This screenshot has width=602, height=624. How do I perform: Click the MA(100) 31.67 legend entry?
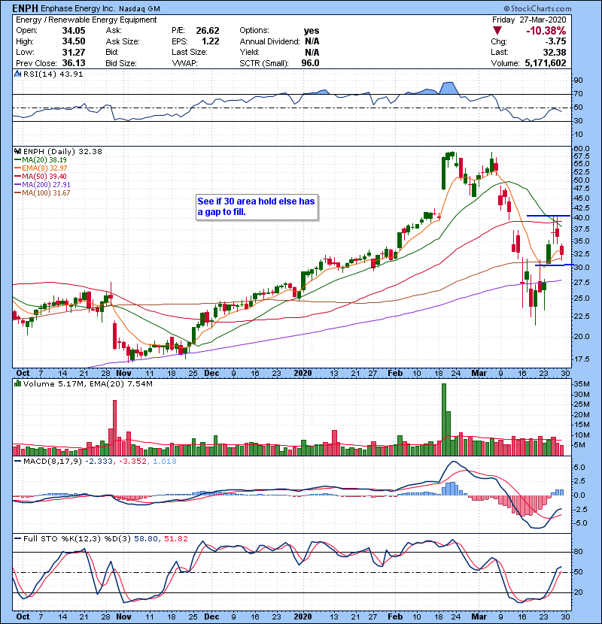(x=42, y=193)
